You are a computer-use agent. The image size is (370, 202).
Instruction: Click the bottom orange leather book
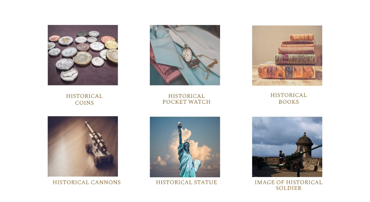(x=287, y=72)
